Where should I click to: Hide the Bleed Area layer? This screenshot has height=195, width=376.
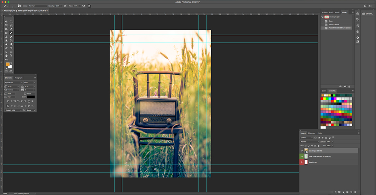(x=302, y=162)
